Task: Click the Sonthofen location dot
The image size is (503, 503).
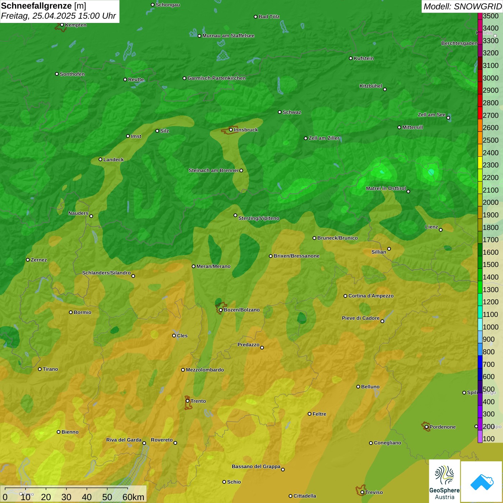Action: pyautogui.click(x=57, y=74)
